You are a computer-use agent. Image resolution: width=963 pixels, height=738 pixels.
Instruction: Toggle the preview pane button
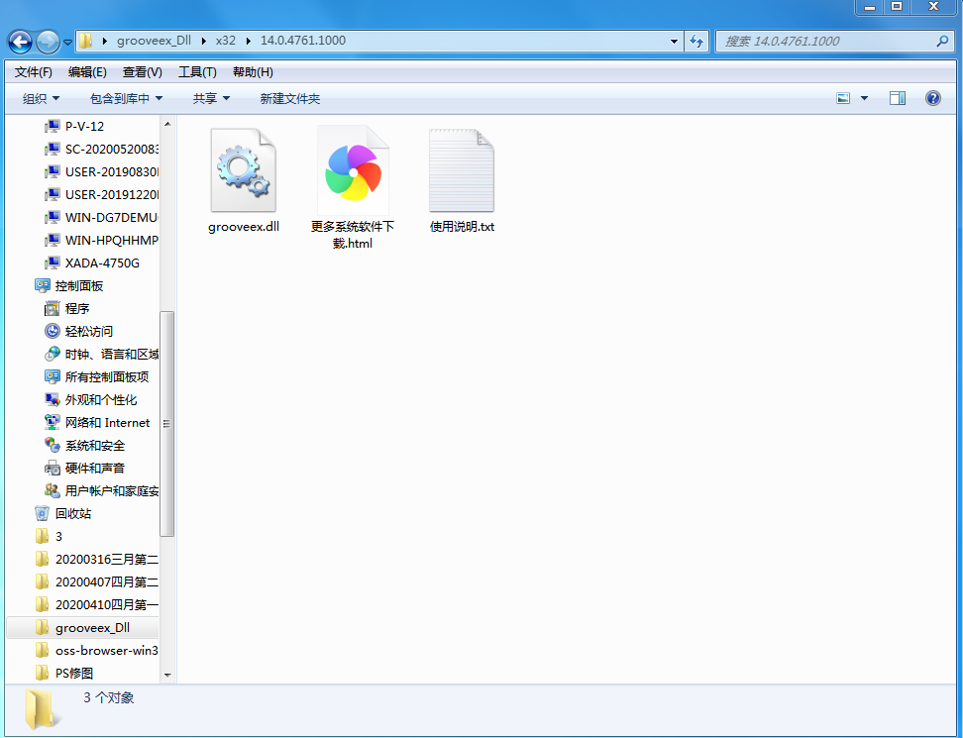(x=898, y=98)
